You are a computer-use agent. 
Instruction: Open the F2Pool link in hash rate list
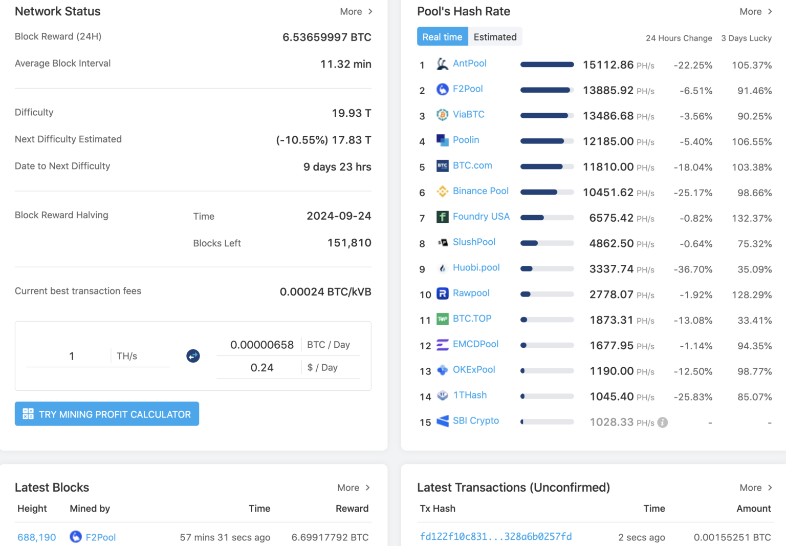pos(468,89)
